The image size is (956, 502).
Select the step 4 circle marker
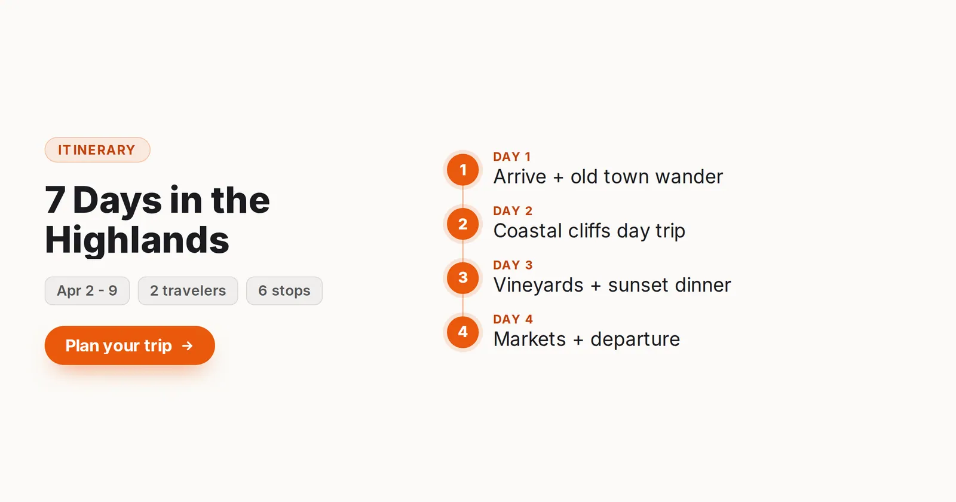(x=463, y=332)
